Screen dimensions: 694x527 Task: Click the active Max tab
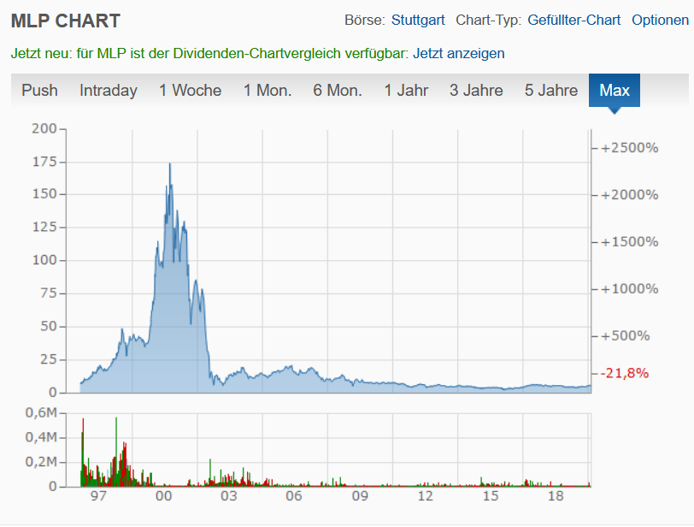[615, 91]
